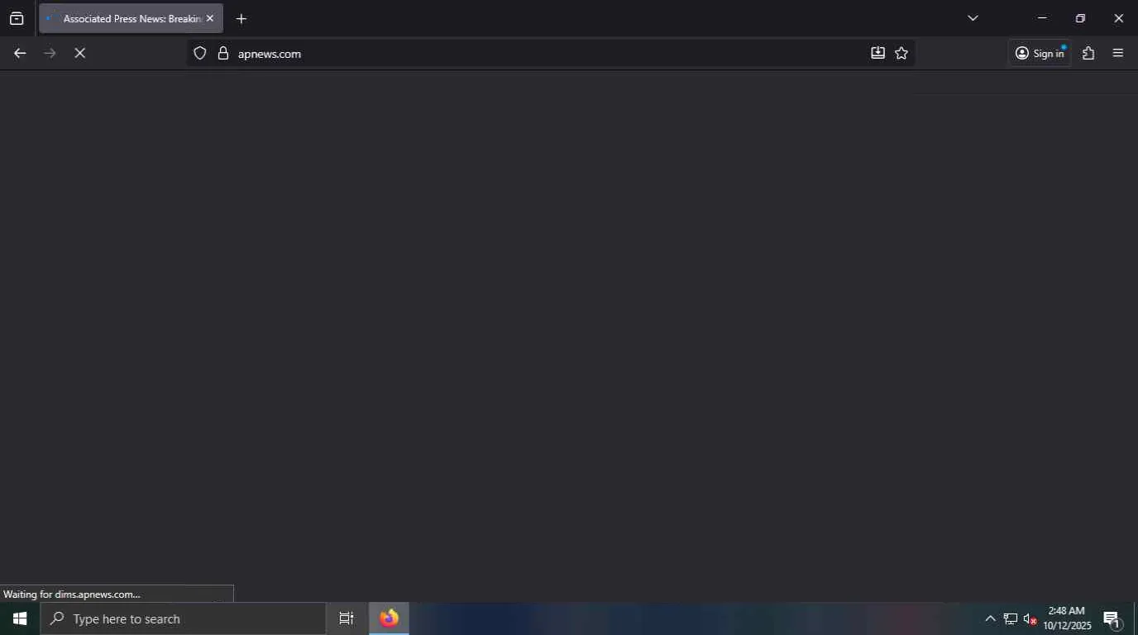View site security padlock info
Image resolution: width=1138 pixels, height=635 pixels.
222,53
